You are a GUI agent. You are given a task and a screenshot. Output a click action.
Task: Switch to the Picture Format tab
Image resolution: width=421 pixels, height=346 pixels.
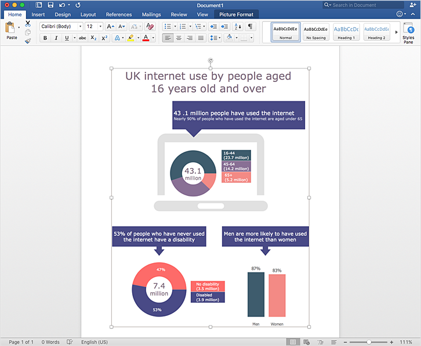[x=236, y=14]
